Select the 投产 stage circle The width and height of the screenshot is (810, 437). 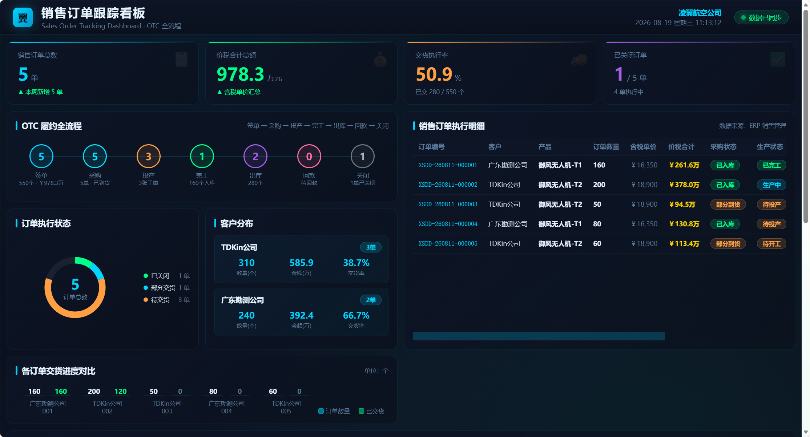pos(148,157)
